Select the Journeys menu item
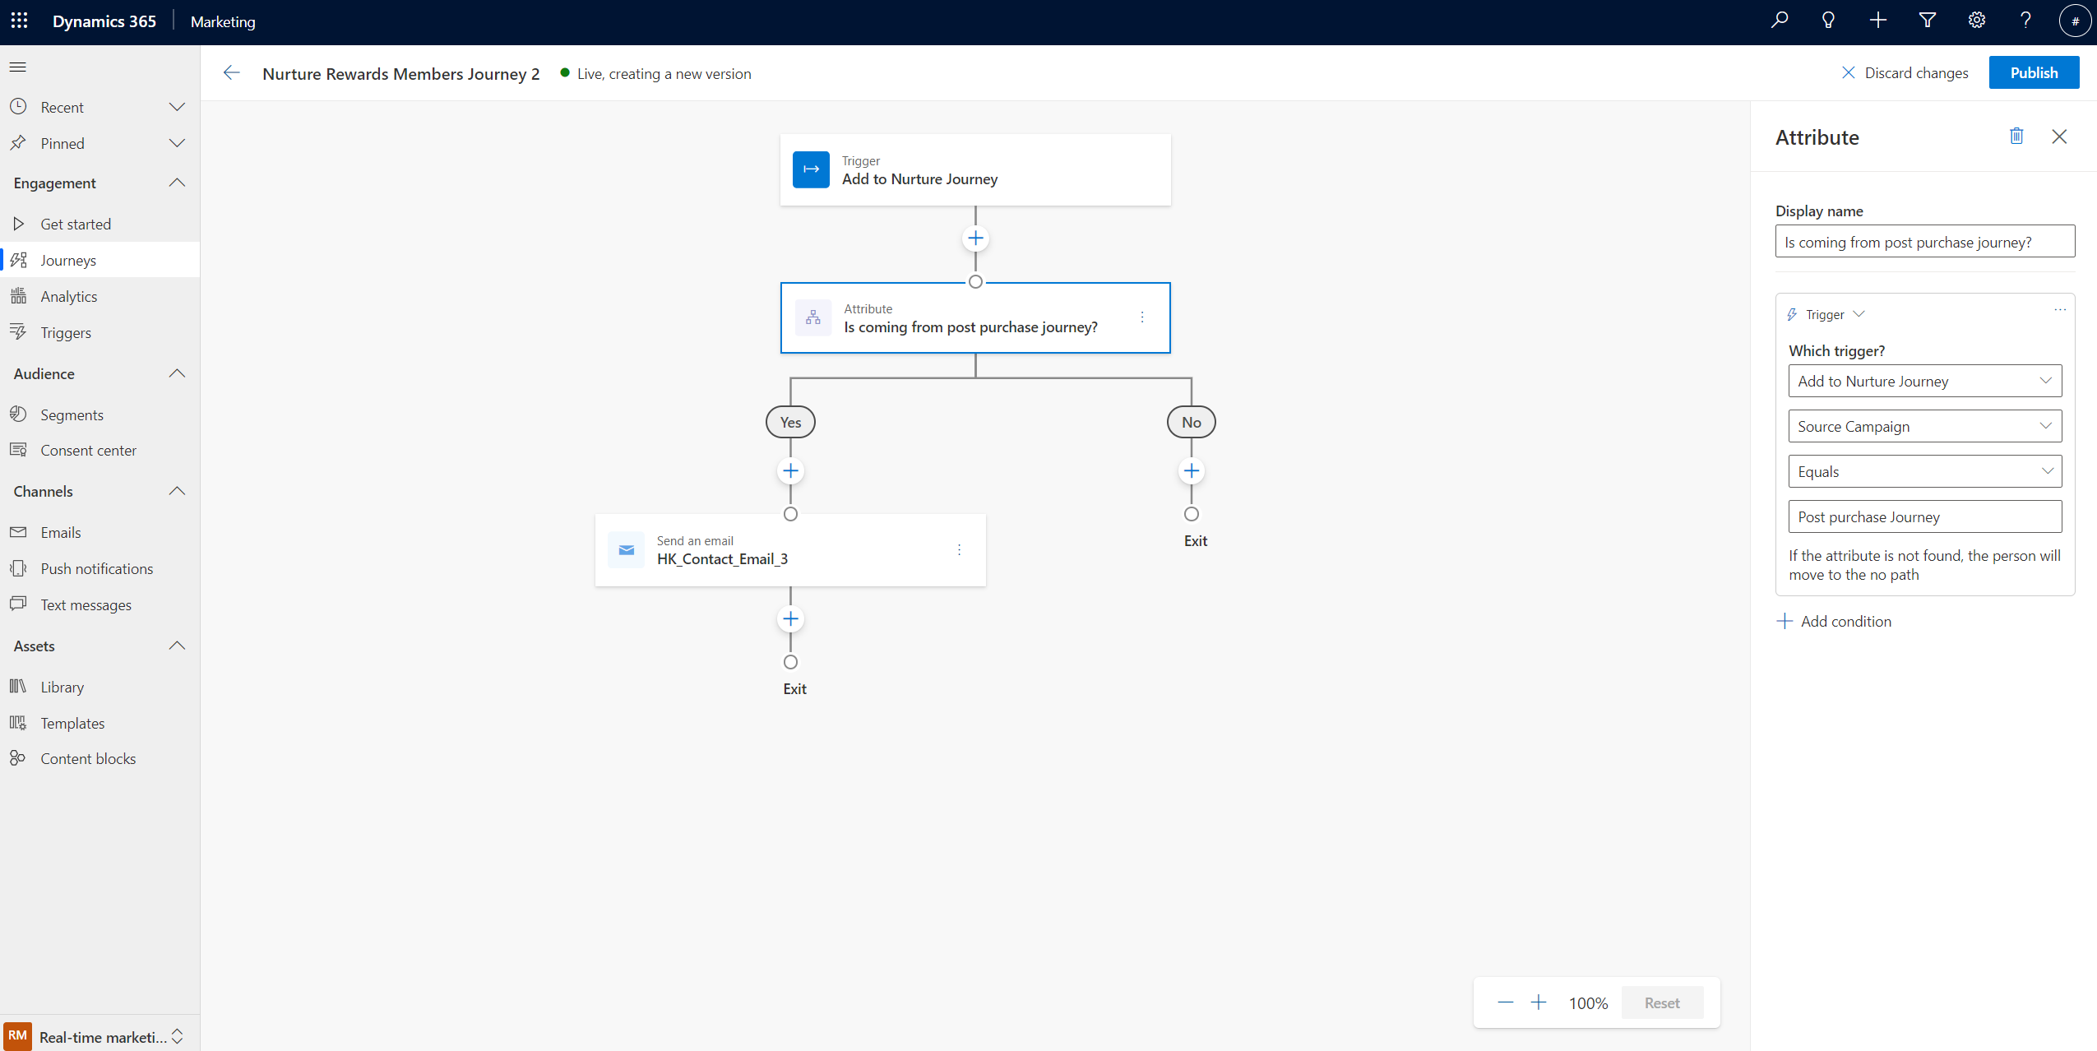Screen dimensions: 2097x1051 (67, 260)
